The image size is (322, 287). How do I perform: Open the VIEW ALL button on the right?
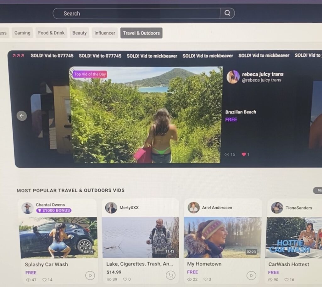[x=318, y=190]
